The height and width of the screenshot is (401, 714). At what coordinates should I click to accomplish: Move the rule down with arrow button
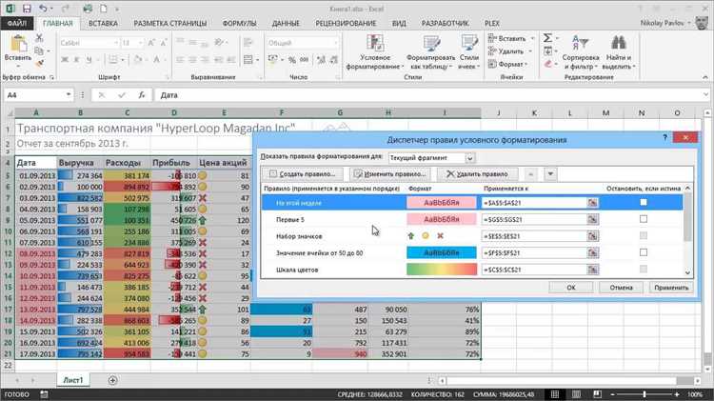pyautogui.click(x=550, y=174)
